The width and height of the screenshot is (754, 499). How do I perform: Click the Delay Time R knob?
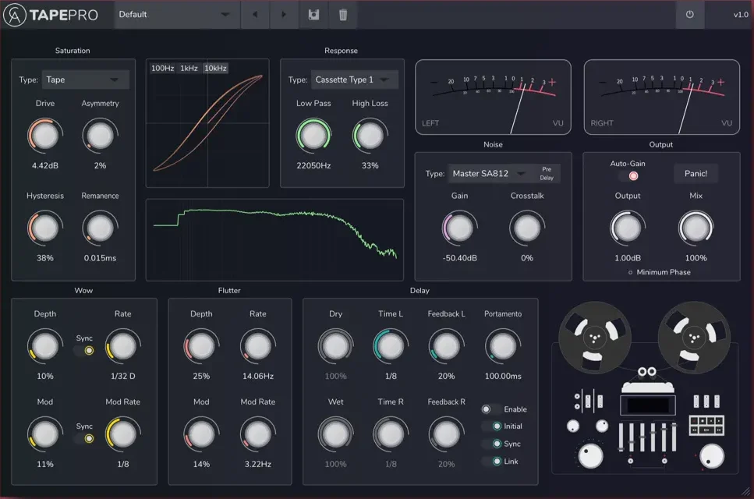click(x=391, y=434)
